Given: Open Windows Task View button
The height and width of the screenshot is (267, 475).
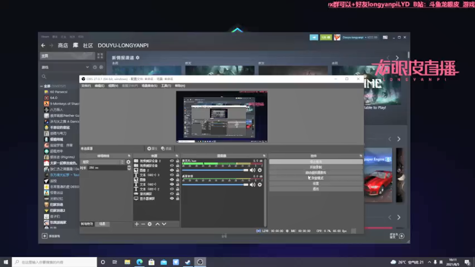Looking at the screenshot, I should coord(115,262).
